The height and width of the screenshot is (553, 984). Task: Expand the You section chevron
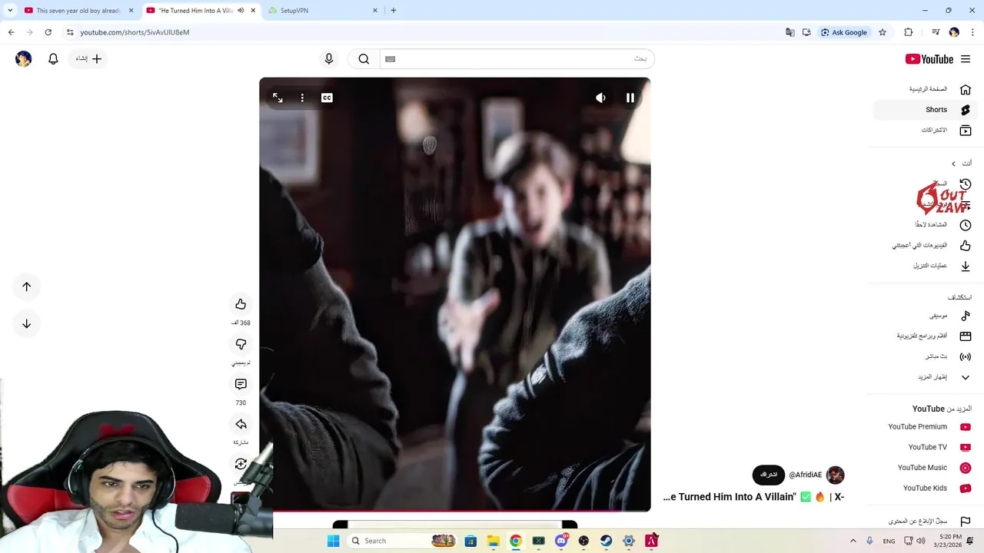[953, 164]
